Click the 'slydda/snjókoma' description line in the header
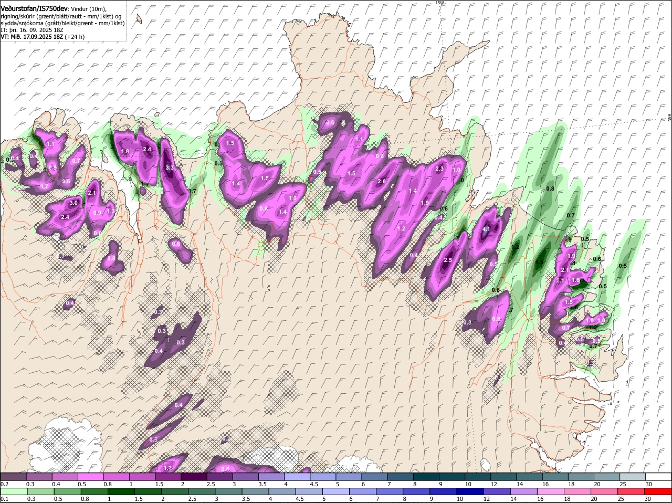The width and height of the screenshot is (672, 503). [62, 23]
